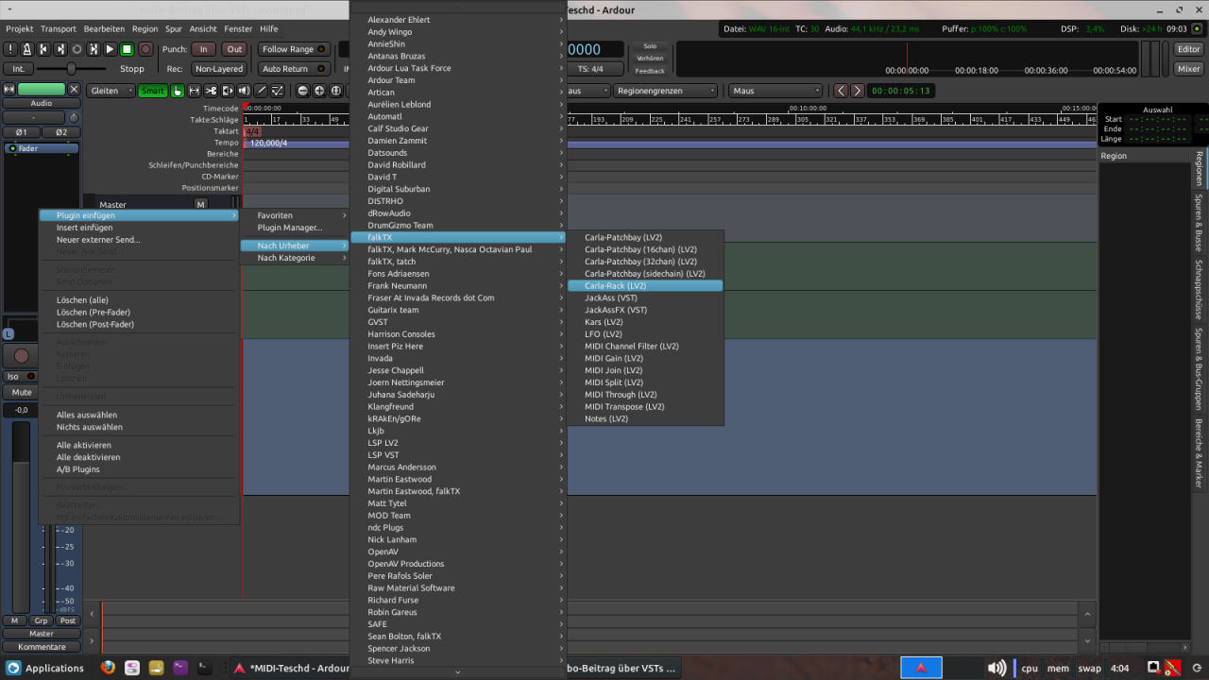Click the shuttle speed slider
Viewport: 1209px width, 680px height.
(x=71, y=69)
